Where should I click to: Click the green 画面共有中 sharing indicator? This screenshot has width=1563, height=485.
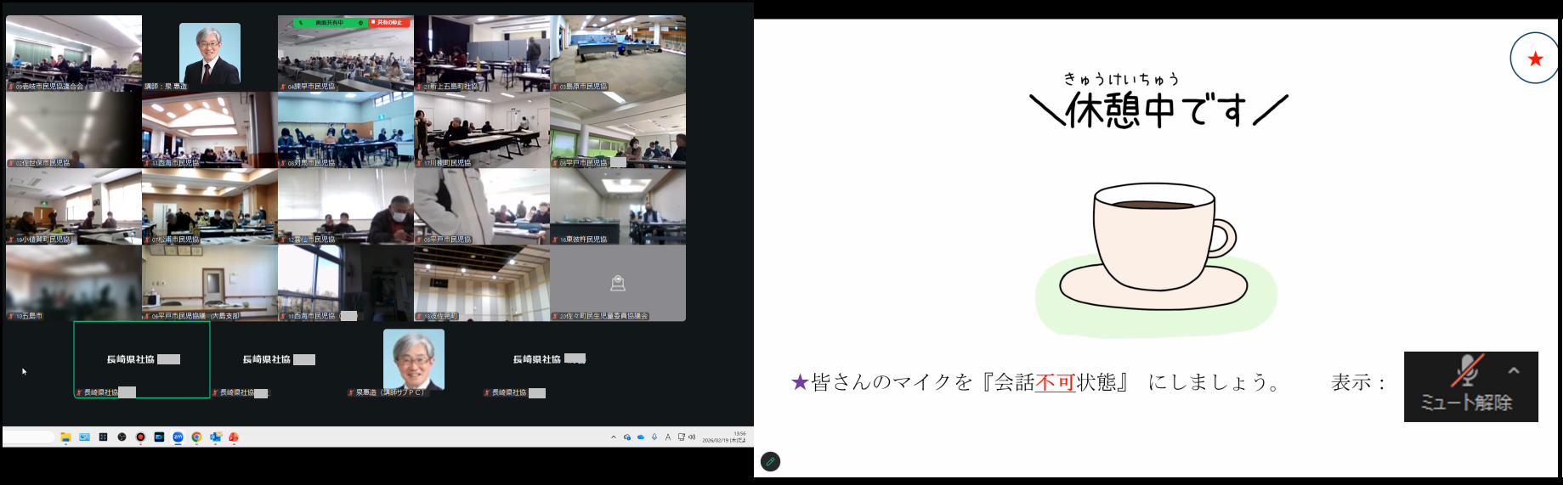[x=330, y=23]
